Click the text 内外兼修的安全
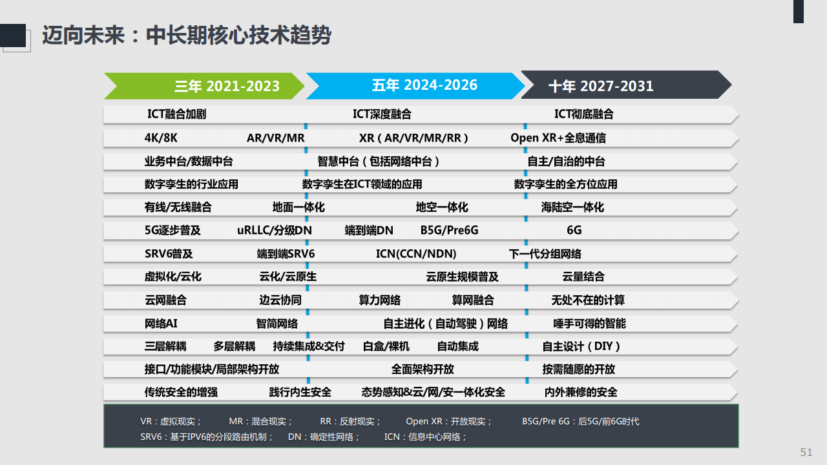 (x=581, y=392)
